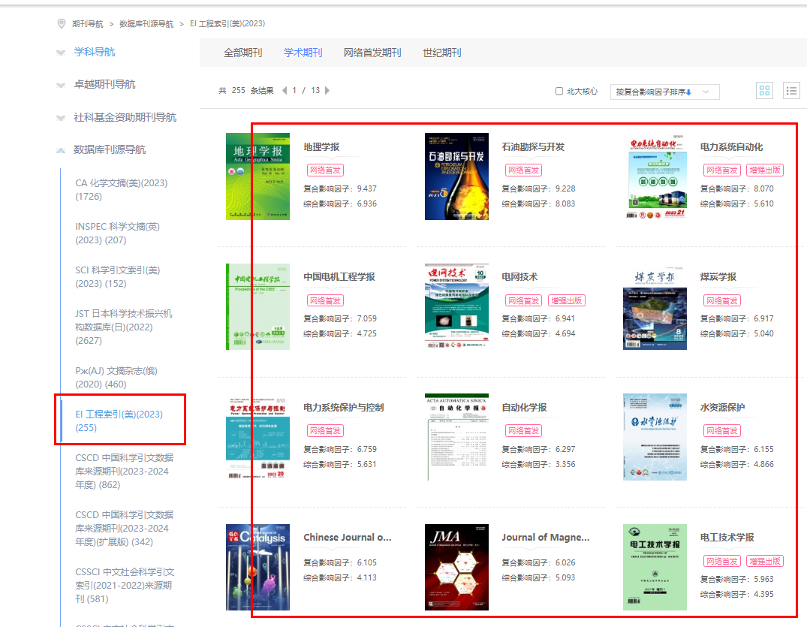Select the 网络首发期刊 tab

[x=372, y=53]
